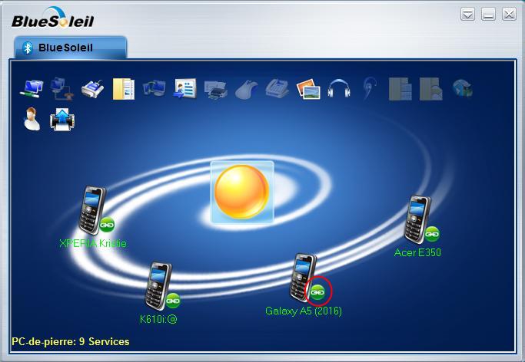
Task: Click the Personal Area Network service icon
Action: (32, 88)
